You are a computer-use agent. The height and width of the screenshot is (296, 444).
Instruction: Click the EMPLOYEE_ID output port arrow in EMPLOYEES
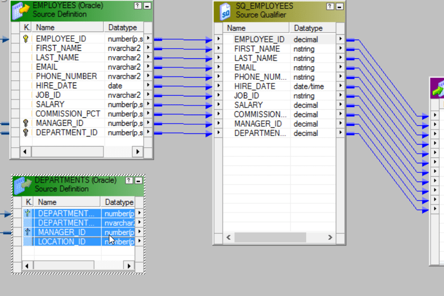click(148, 38)
